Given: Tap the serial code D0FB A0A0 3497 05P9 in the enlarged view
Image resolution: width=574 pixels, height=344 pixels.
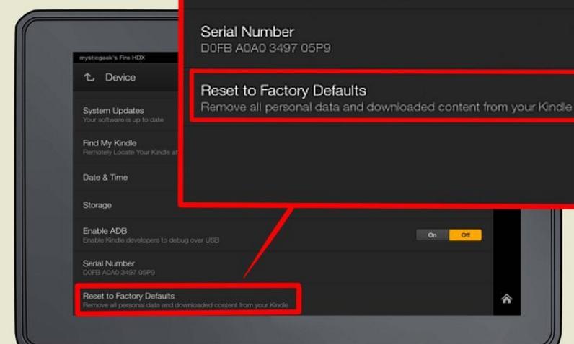Looking at the screenshot, I should [265, 48].
